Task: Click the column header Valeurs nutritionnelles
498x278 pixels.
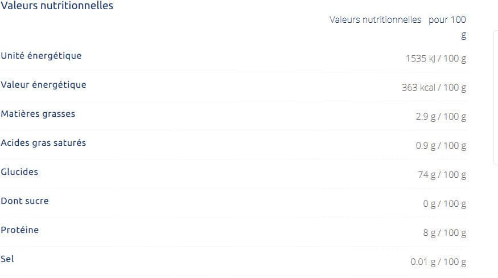Action: [376, 20]
